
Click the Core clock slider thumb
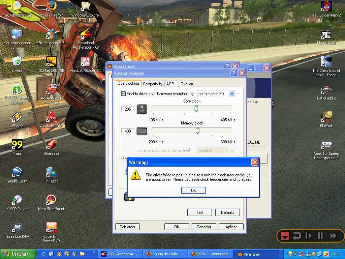[x=196, y=108]
